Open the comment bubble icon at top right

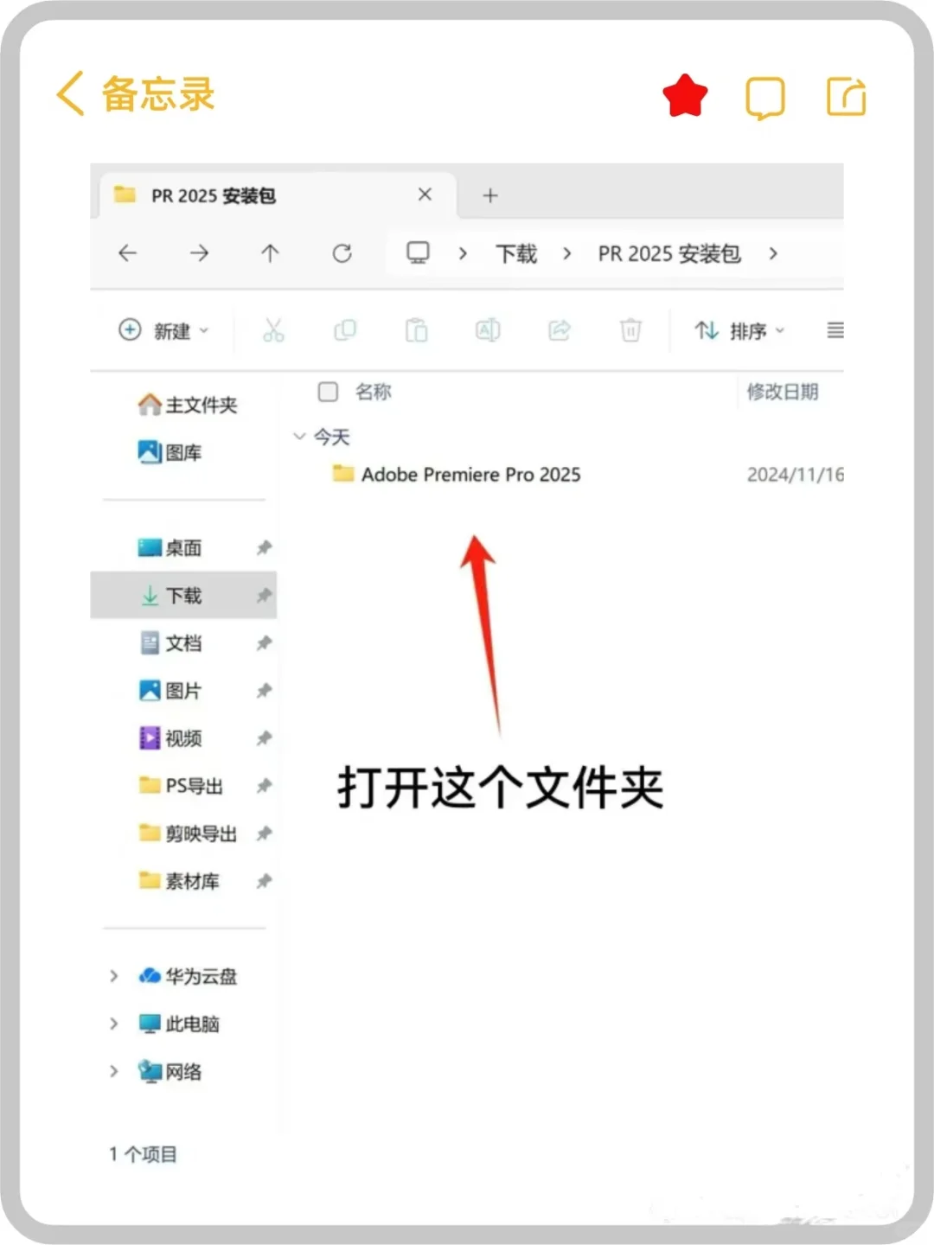(x=764, y=98)
